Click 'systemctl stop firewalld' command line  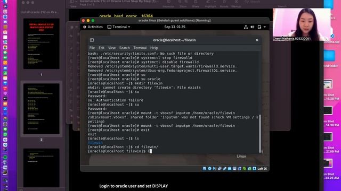(x=140, y=58)
